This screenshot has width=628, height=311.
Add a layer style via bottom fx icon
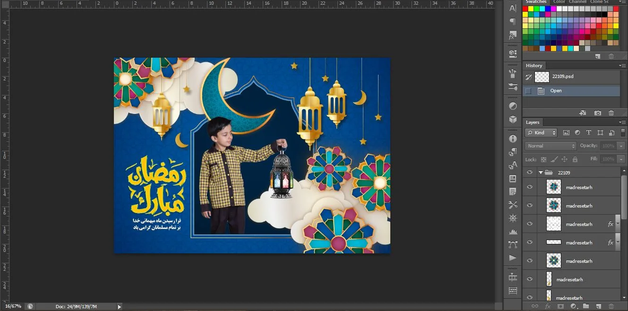[x=548, y=306]
